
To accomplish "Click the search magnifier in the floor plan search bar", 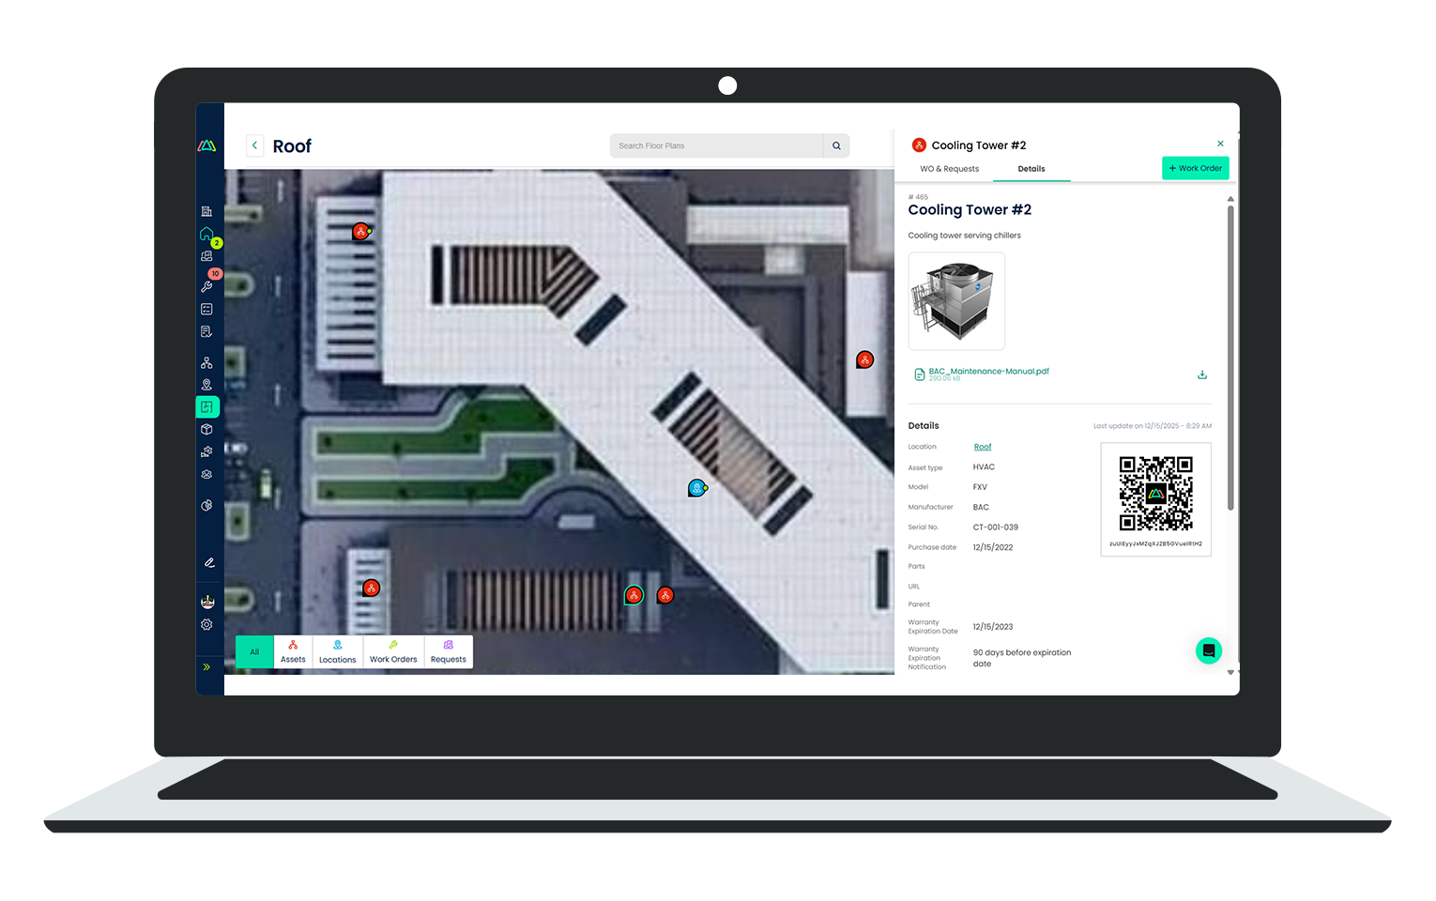I will (835, 145).
